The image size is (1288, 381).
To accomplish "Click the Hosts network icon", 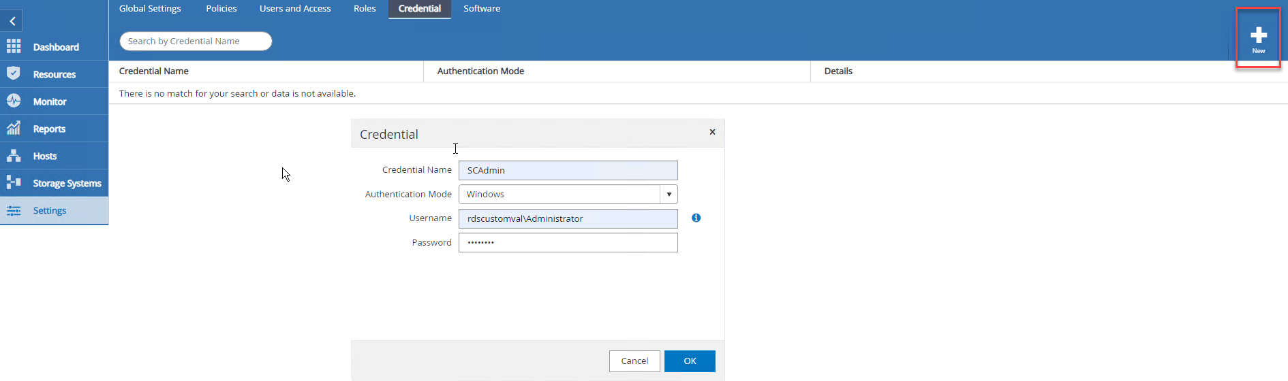I will pyautogui.click(x=14, y=156).
